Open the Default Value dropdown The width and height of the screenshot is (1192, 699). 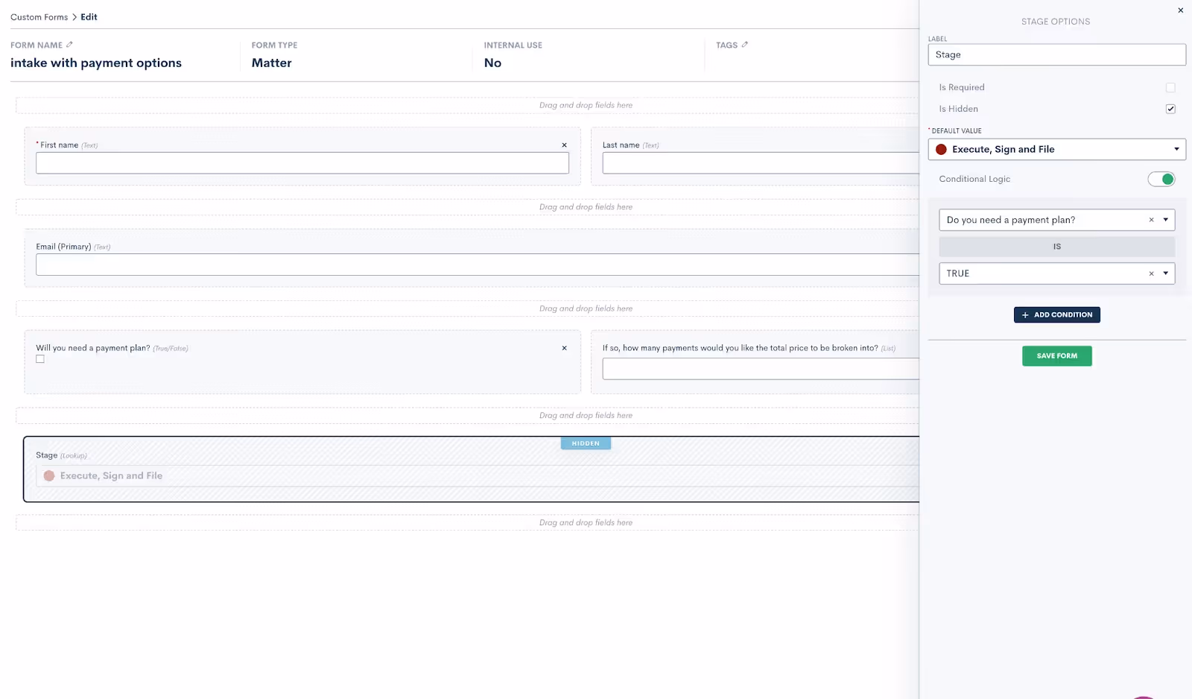tap(1056, 149)
